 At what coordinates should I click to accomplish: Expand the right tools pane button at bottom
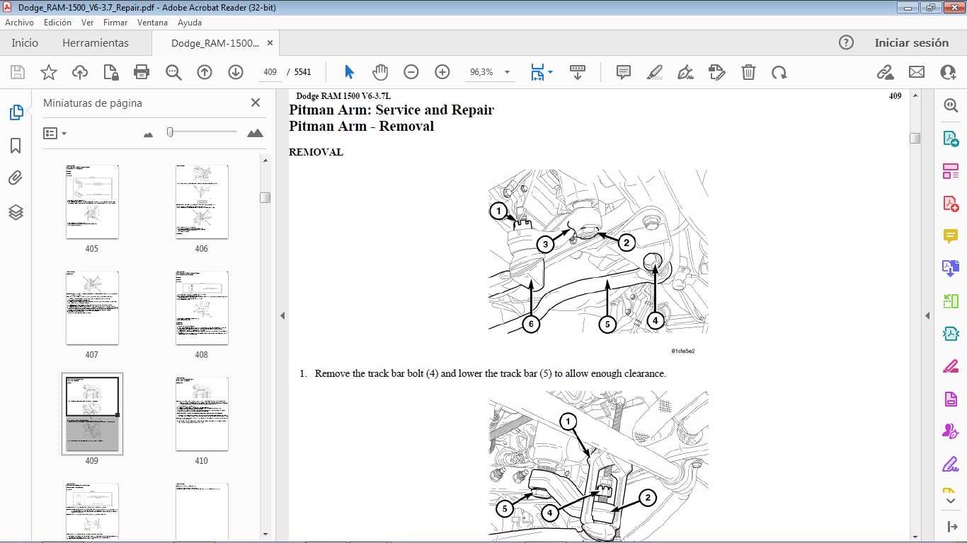(951, 527)
